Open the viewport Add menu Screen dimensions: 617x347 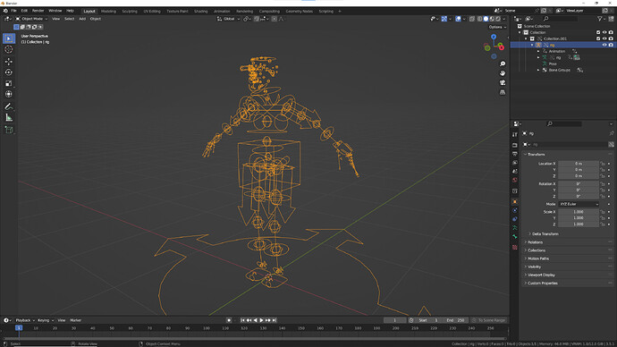tap(82, 19)
